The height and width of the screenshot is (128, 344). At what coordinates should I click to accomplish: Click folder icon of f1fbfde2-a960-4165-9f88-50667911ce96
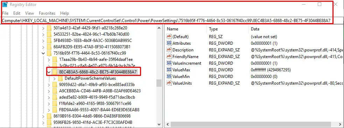(55, 104)
